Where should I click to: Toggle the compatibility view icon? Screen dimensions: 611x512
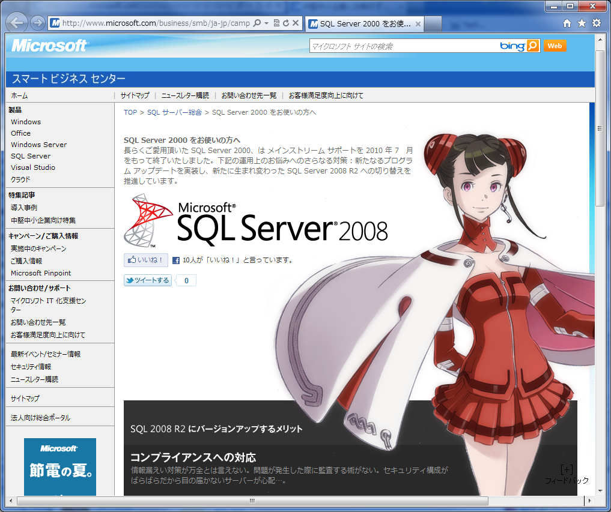pos(277,23)
